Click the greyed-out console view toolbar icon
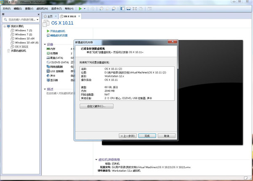This screenshot has width=253, height=181. (150, 9)
